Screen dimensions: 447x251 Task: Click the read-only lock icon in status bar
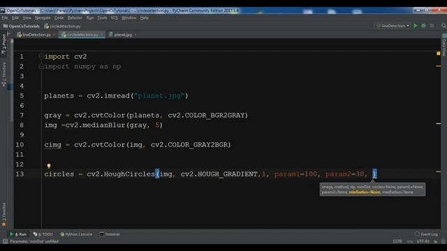coord(436,242)
